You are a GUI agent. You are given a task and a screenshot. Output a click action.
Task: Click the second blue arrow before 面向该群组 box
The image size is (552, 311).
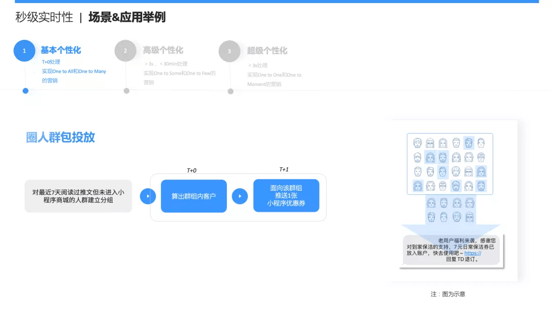240,195
